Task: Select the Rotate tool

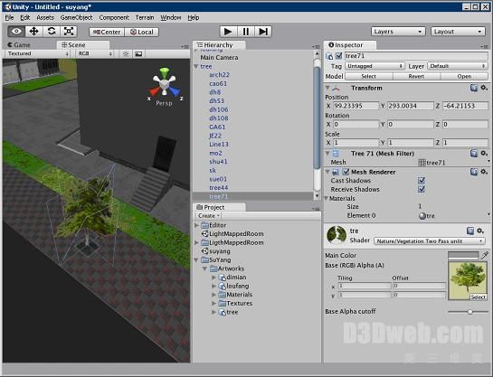Action: click(52, 32)
